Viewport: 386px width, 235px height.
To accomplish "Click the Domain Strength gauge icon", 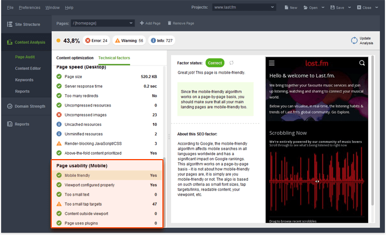I will 10,106.
